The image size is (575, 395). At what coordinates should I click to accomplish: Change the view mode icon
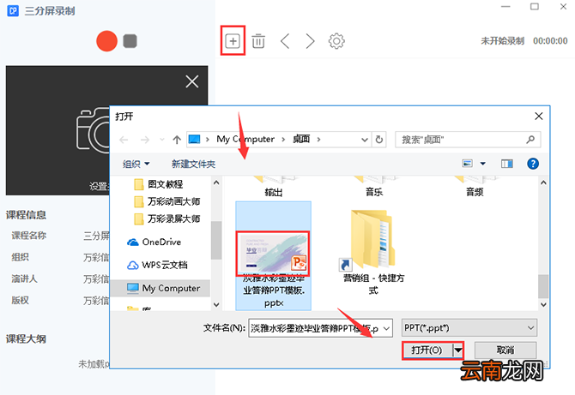(467, 164)
